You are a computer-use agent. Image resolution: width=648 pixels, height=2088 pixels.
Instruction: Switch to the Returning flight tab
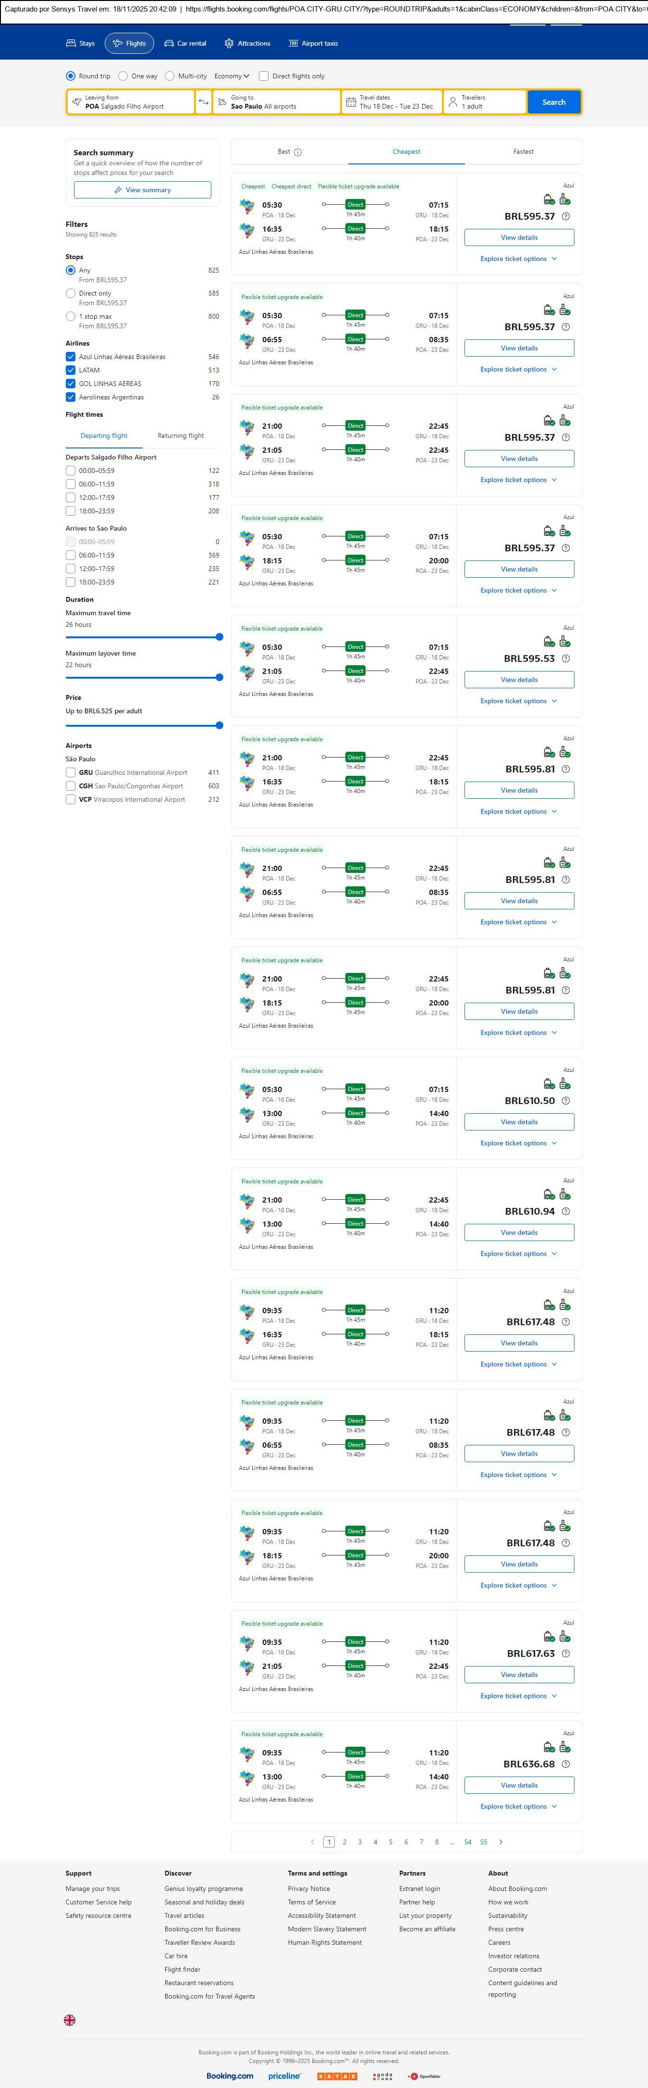(x=181, y=435)
